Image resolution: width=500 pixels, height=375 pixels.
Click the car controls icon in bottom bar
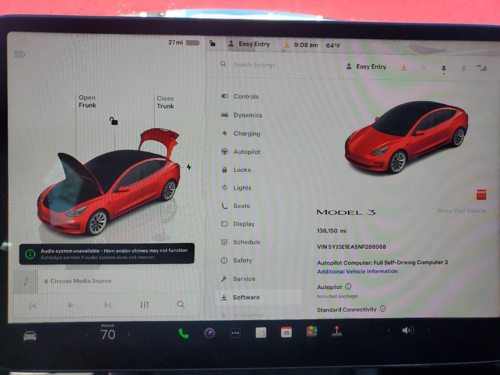click(30, 336)
